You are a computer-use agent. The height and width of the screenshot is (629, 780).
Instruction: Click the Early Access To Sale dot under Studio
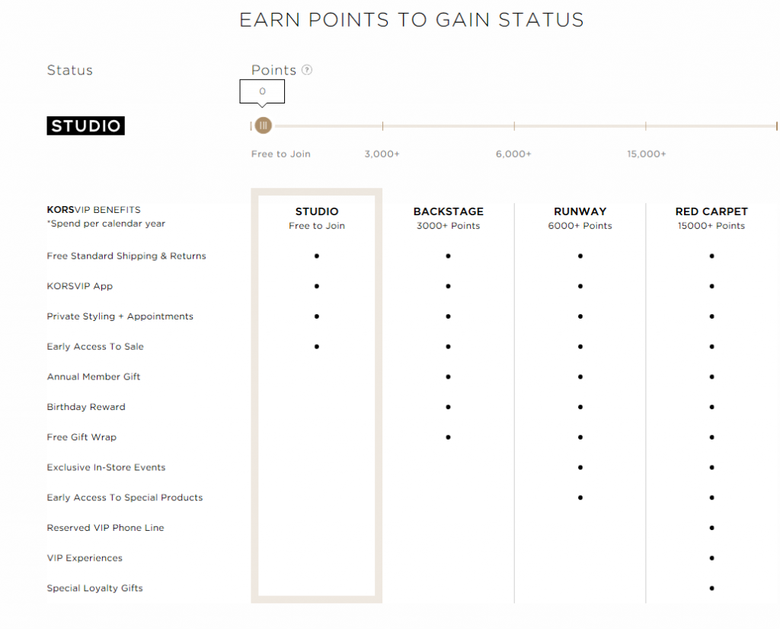pos(317,347)
